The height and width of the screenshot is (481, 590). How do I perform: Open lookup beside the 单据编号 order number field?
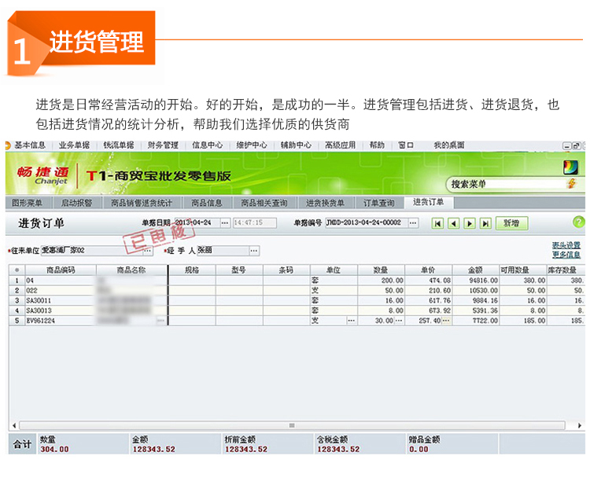point(413,222)
